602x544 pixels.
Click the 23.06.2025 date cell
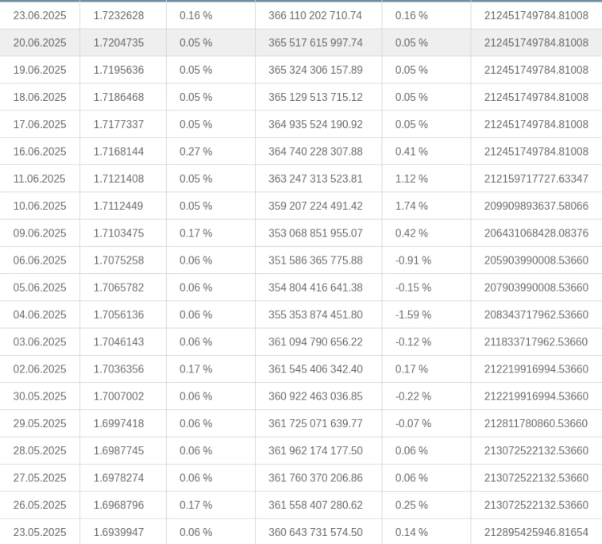click(x=40, y=16)
